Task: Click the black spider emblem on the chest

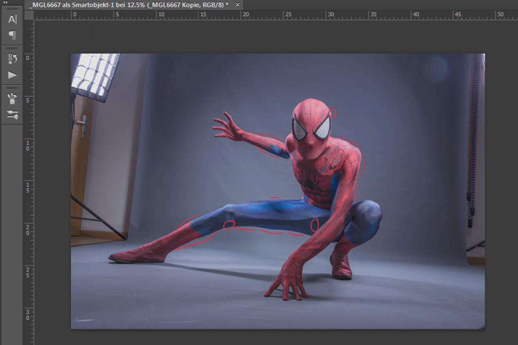Action: (310, 183)
